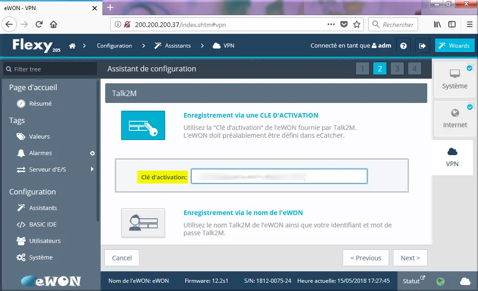This screenshot has width=478, height=291.
Task: Open the help question mark icon
Action: [x=403, y=46]
